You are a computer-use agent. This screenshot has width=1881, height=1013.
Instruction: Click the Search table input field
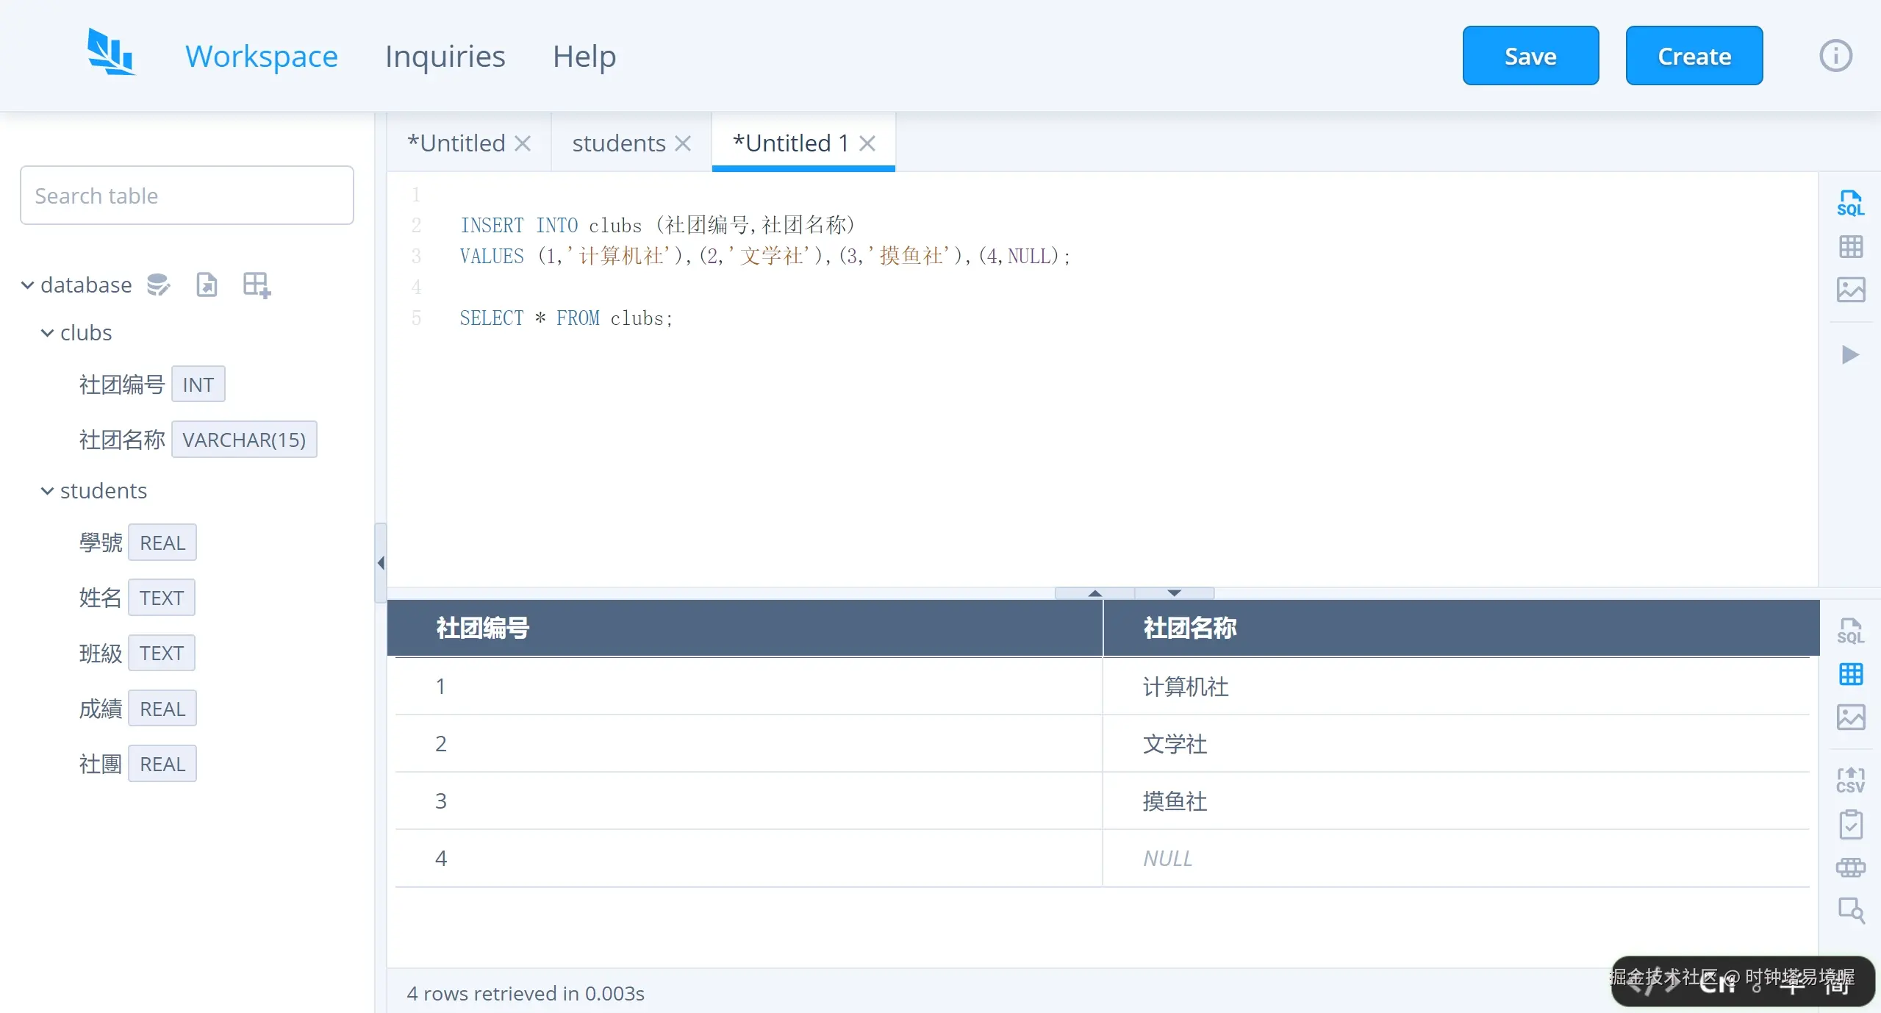click(x=187, y=195)
